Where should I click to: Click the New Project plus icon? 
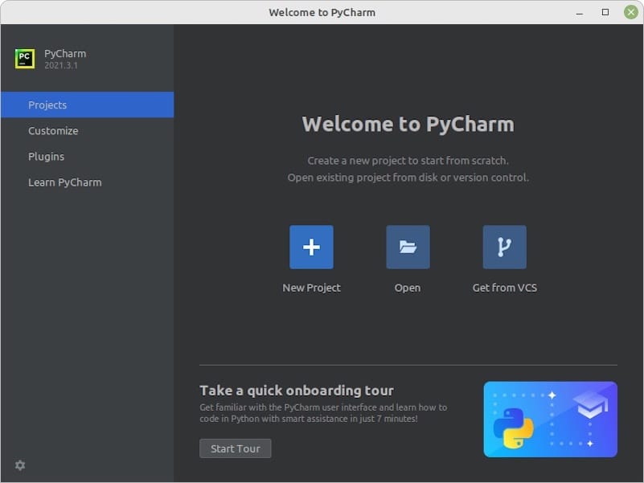click(311, 247)
